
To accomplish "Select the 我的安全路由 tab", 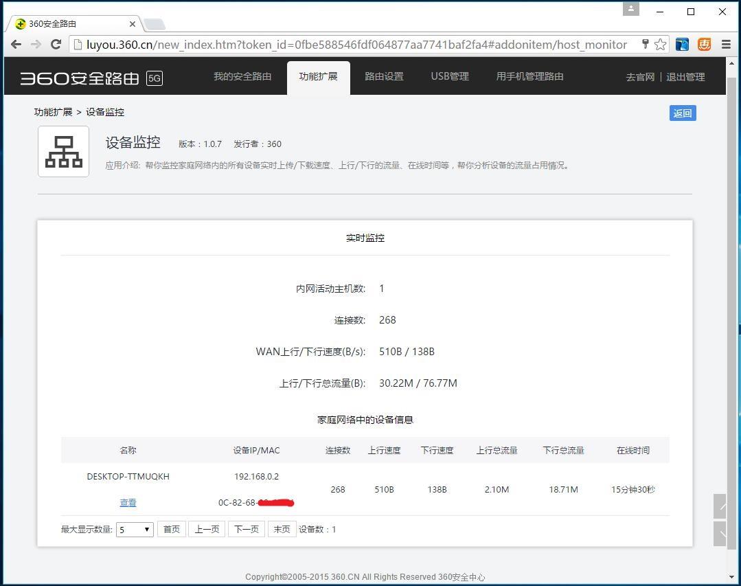I will coord(242,76).
